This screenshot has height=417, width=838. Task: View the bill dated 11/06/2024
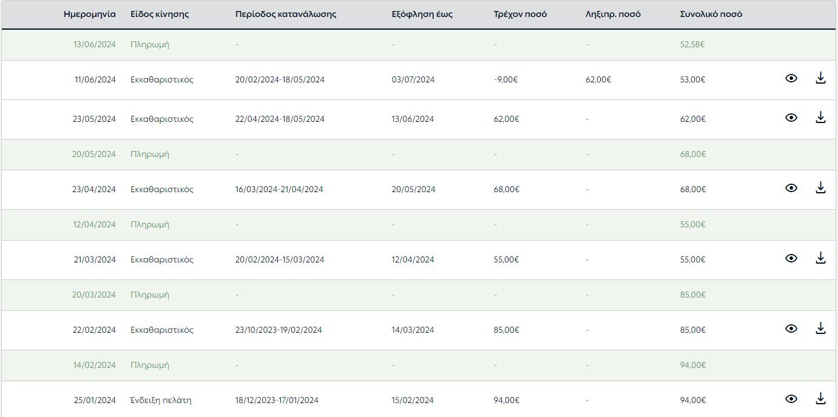click(x=791, y=78)
